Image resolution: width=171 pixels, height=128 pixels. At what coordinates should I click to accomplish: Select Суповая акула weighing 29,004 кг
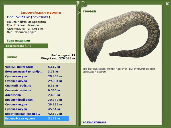[37, 81]
